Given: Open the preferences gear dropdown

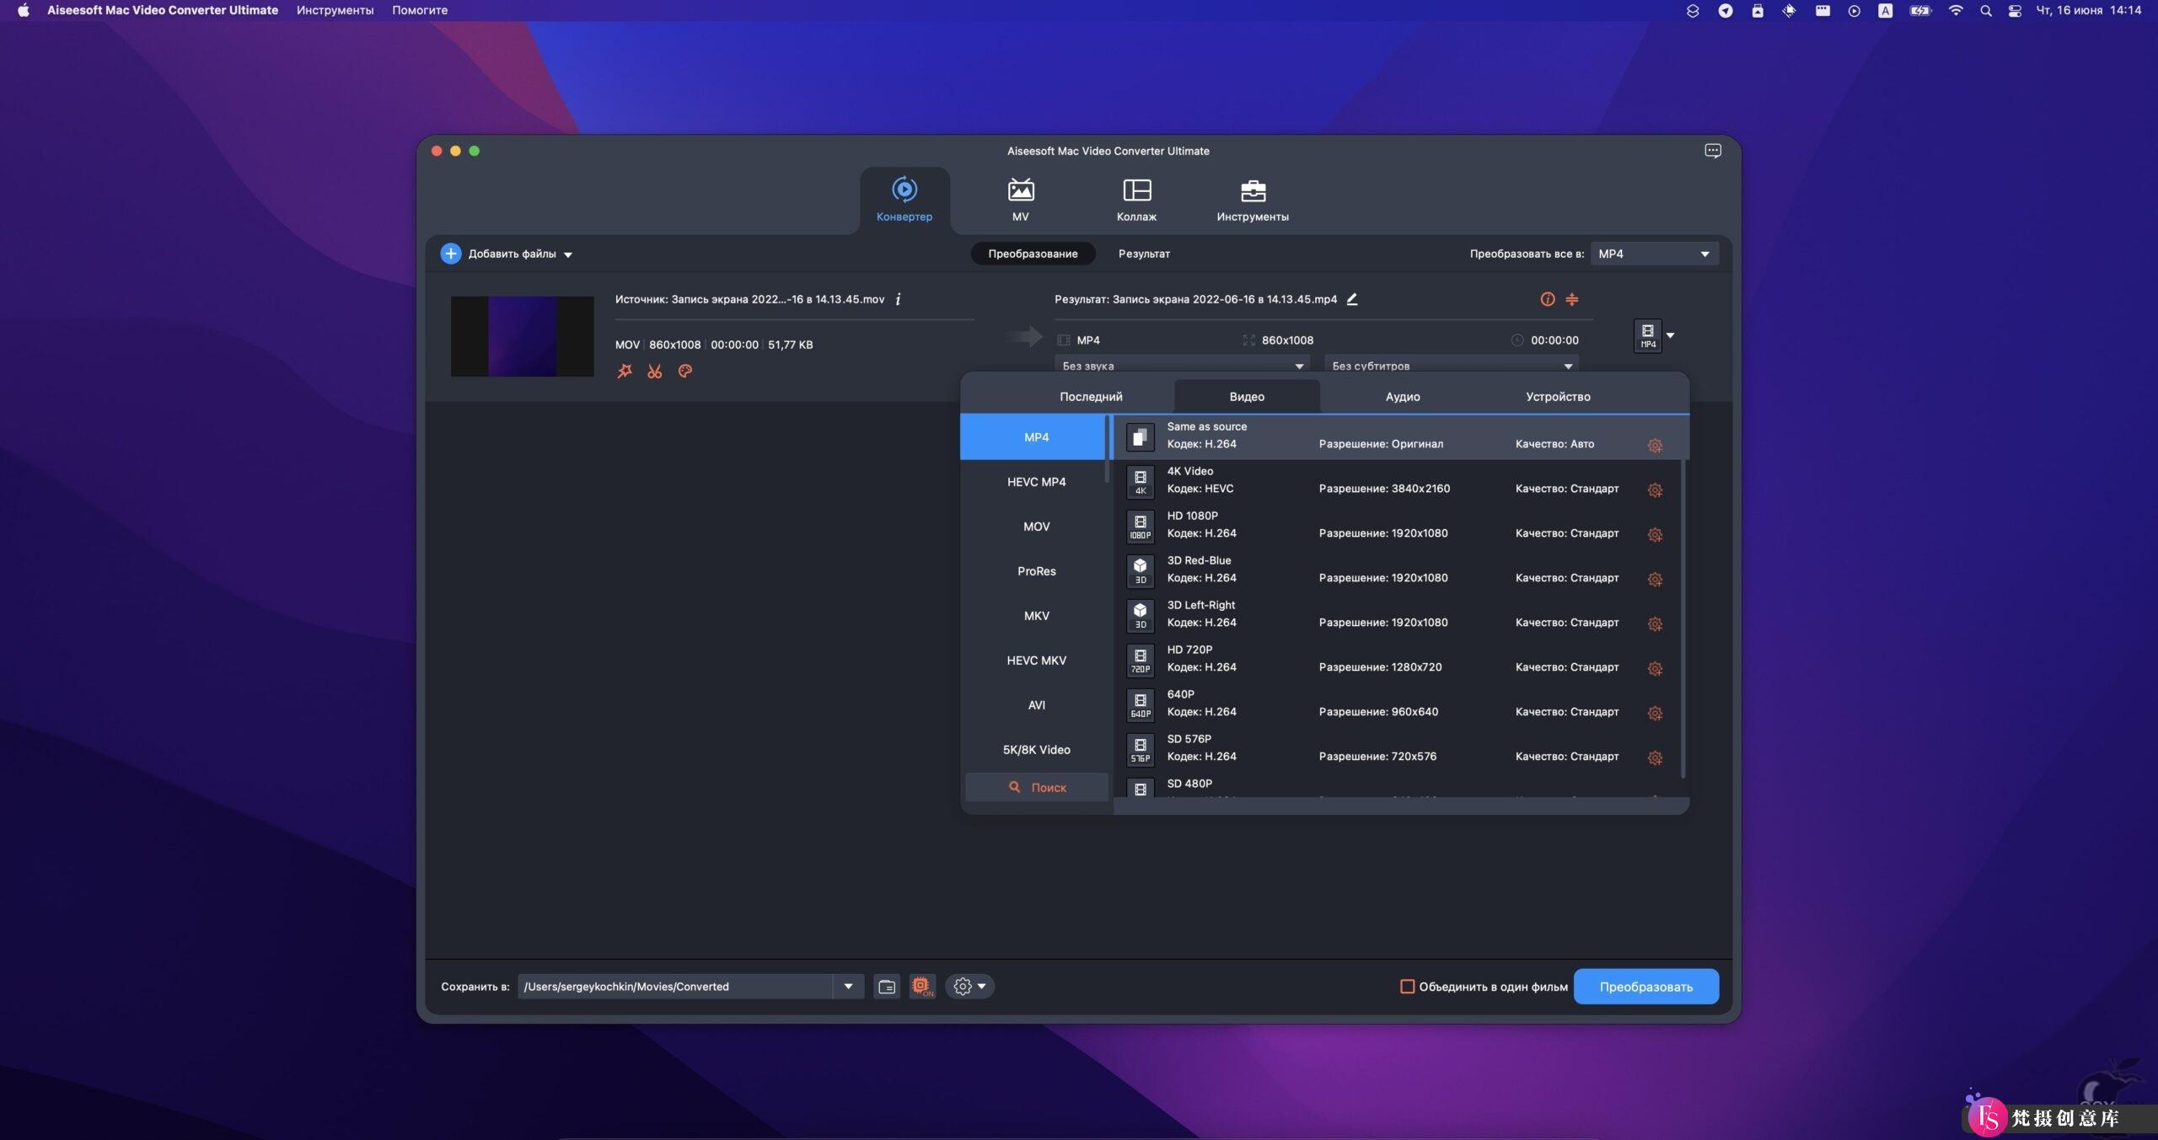Looking at the screenshot, I should click(969, 987).
